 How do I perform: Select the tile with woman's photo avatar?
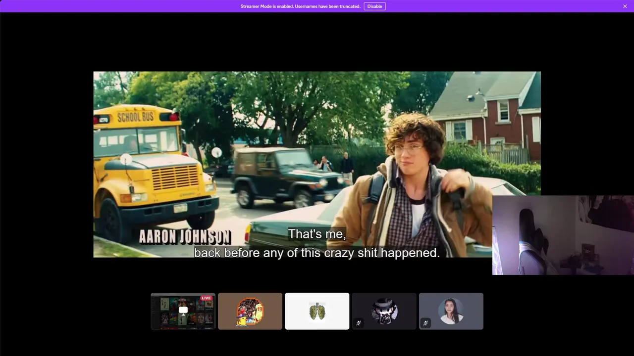point(451,311)
